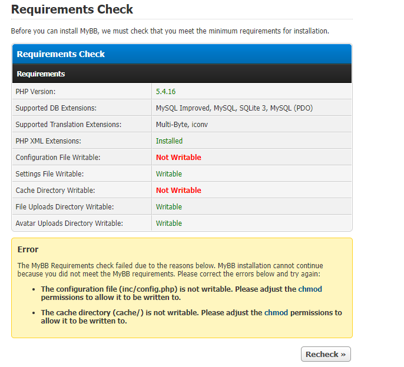Image resolution: width=404 pixels, height=367 pixels.
Task: Click 'File Uploads Directory Writable:' label
Action: coord(64,206)
